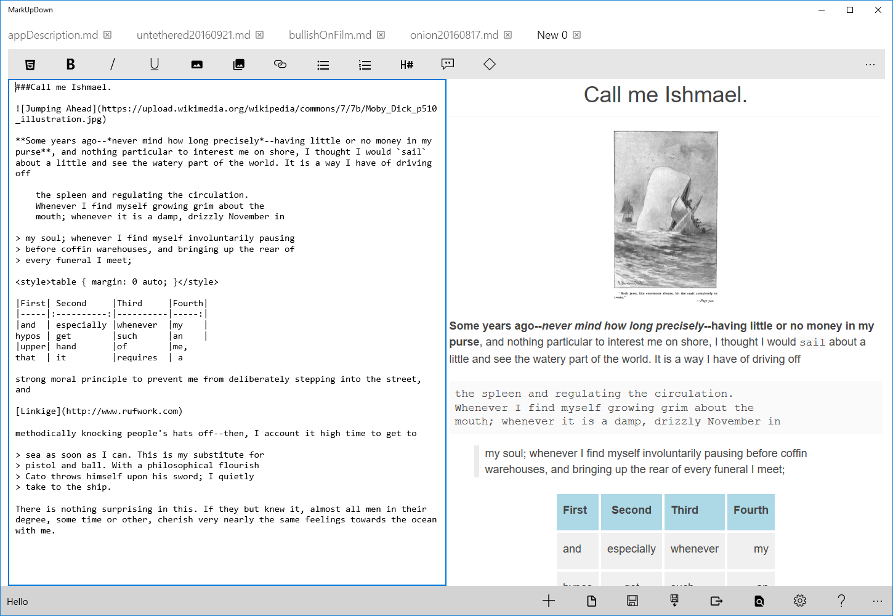The height and width of the screenshot is (616, 893).
Task: Open help with the question mark button
Action: (x=841, y=601)
